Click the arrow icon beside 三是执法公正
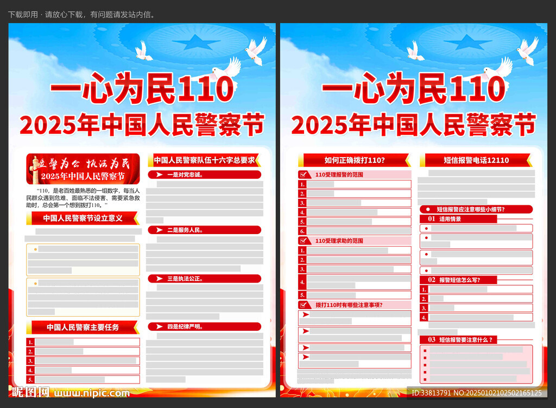556x408 pixels. pos(159,278)
